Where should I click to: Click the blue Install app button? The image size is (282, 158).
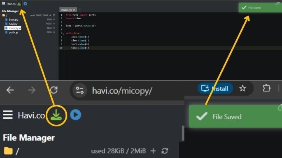(x=215, y=88)
